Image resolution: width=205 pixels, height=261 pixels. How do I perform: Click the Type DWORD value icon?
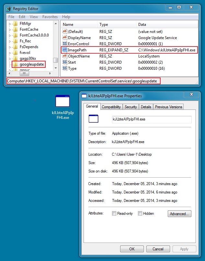click(64, 68)
